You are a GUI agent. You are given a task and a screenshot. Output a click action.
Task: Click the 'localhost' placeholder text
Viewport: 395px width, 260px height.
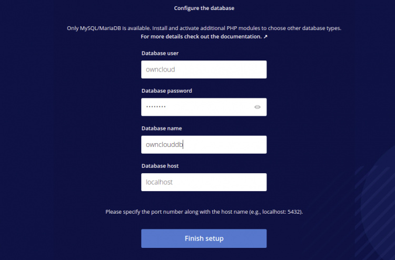pos(159,182)
